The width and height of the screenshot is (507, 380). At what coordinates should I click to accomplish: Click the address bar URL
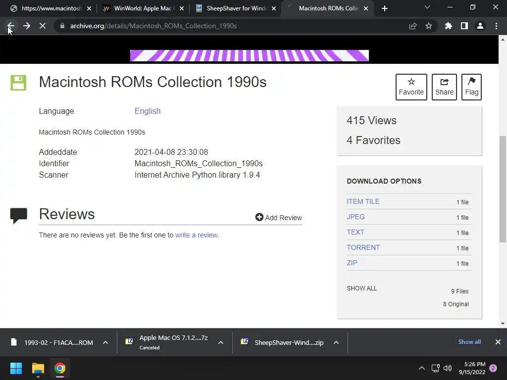point(153,26)
